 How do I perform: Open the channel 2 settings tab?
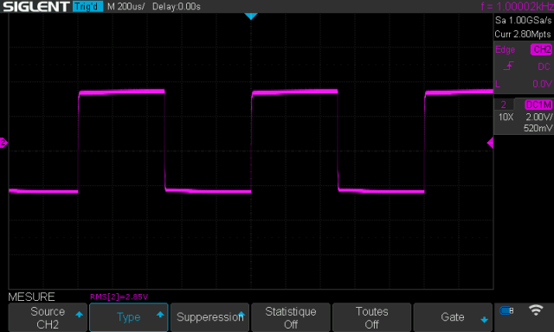[x=504, y=105]
